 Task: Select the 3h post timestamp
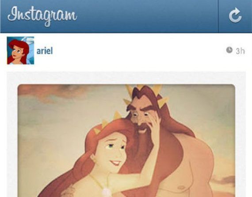point(240,51)
